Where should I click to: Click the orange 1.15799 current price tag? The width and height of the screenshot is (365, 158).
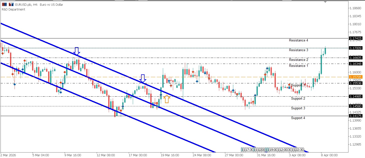pyautogui.click(x=356, y=77)
